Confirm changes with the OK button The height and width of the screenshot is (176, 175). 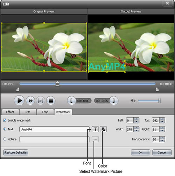pos(140,152)
